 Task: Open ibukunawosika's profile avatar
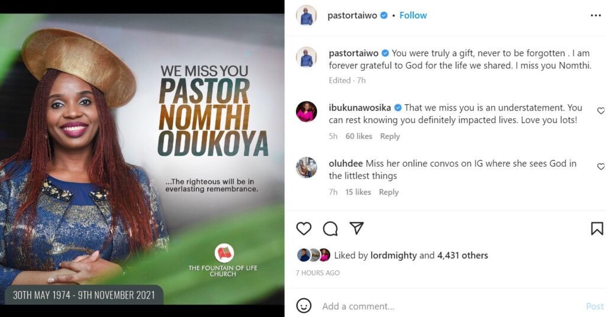tap(307, 112)
